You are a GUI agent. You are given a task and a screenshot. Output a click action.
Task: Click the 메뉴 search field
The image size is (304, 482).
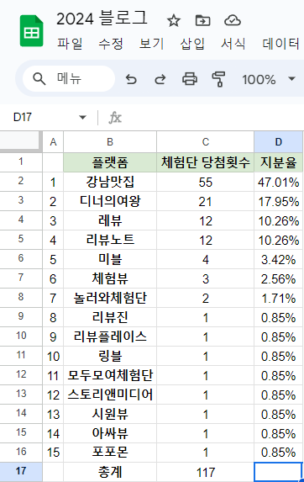(69, 79)
